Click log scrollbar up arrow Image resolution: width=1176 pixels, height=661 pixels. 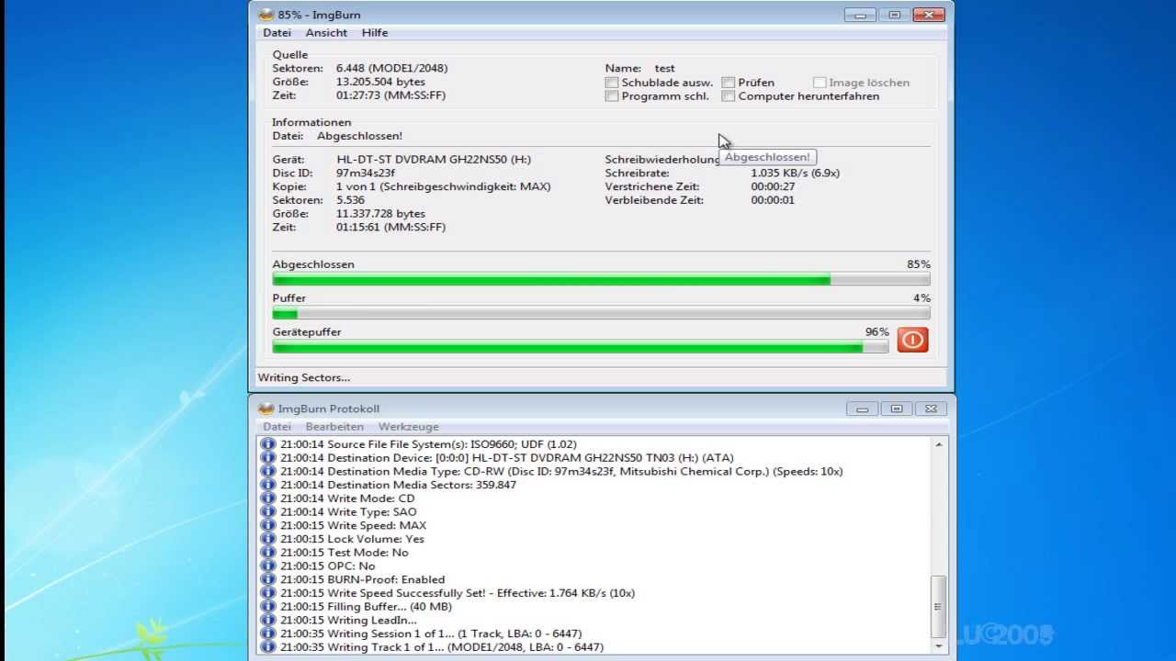pyautogui.click(x=939, y=444)
